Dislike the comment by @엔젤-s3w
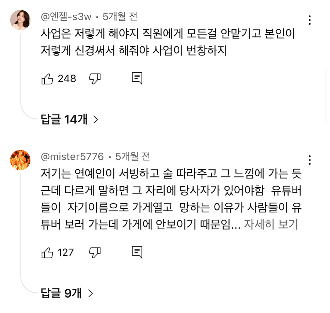The width and height of the screenshot is (330, 313). [x=95, y=78]
